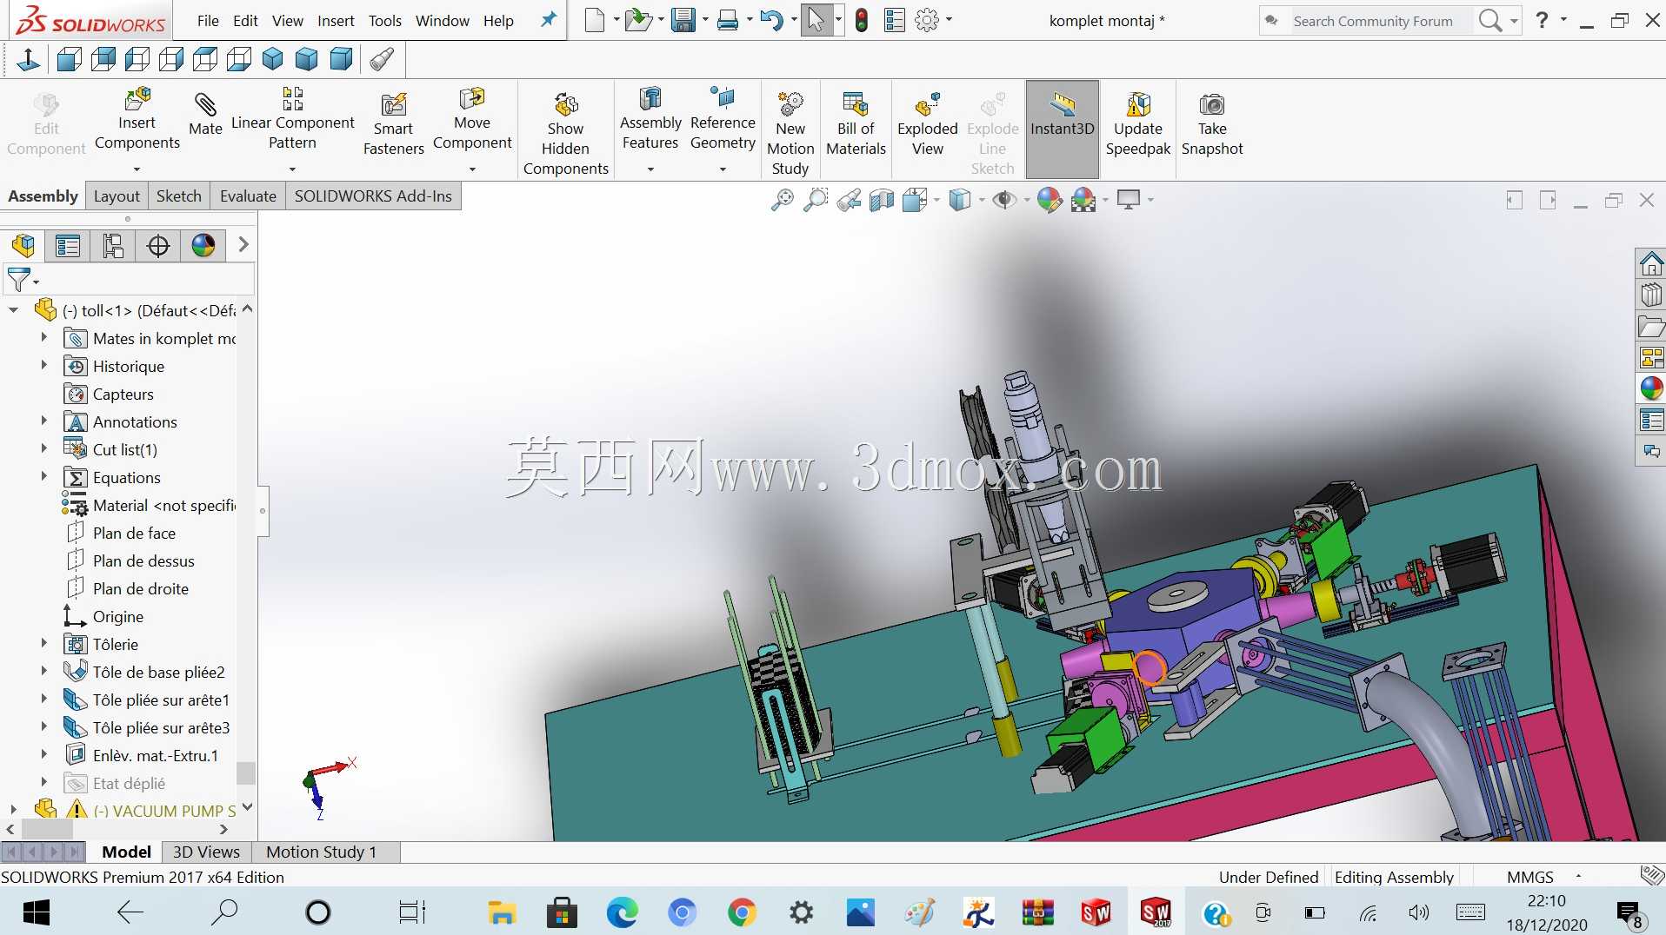Expand the Historique node
The width and height of the screenshot is (1666, 935).
click(x=43, y=366)
